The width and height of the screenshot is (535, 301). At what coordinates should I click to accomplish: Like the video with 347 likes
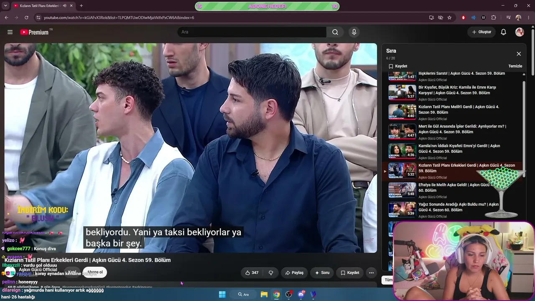[252, 273]
